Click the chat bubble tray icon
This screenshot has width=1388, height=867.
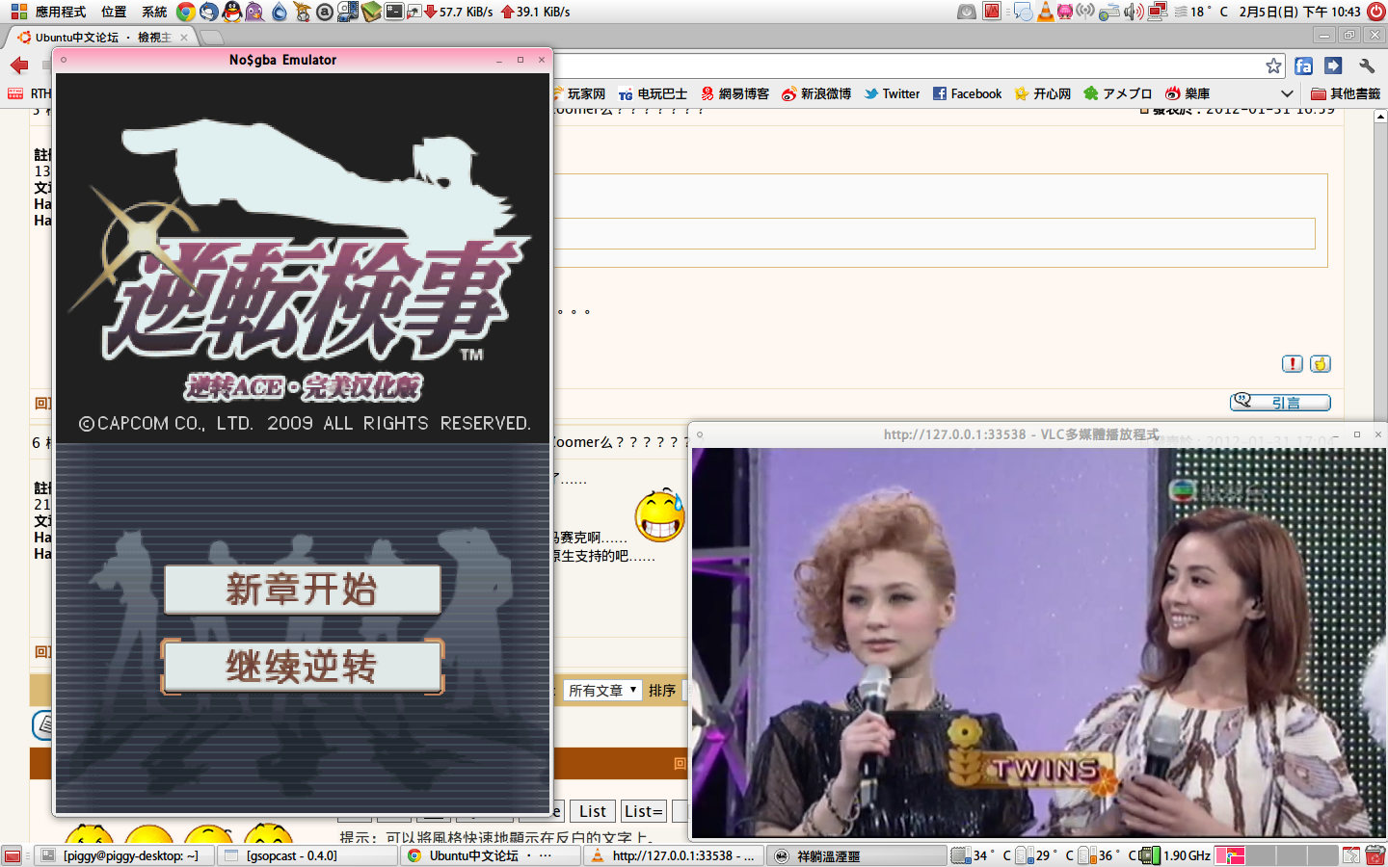point(1024,12)
